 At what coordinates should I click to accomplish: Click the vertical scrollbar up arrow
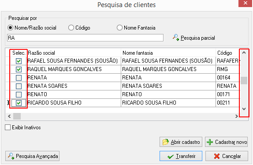pyautogui.click(x=244, y=53)
